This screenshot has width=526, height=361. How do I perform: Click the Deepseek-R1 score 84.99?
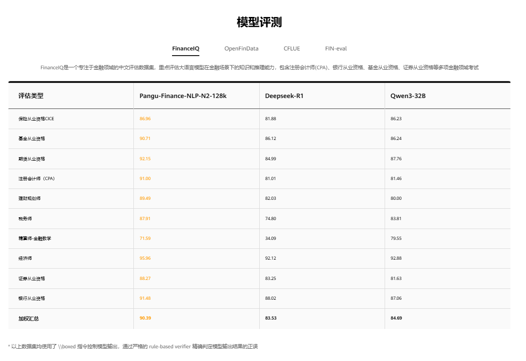tap(271, 159)
